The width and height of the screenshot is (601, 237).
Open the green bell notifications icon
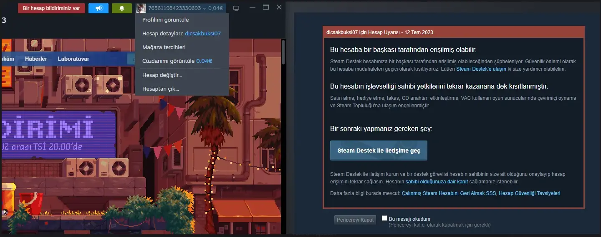pos(122,8)
